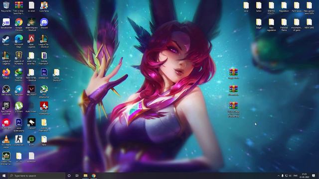319x179 pixels.
Task: Select the mountaintop of giants folder
Action: pos(297,24)
